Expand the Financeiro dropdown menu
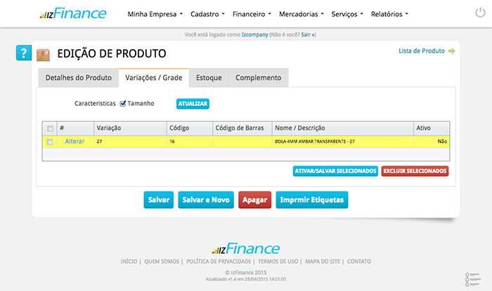This screenshot has width=492, height=291. pyautogui.click(x=252, y=14)
